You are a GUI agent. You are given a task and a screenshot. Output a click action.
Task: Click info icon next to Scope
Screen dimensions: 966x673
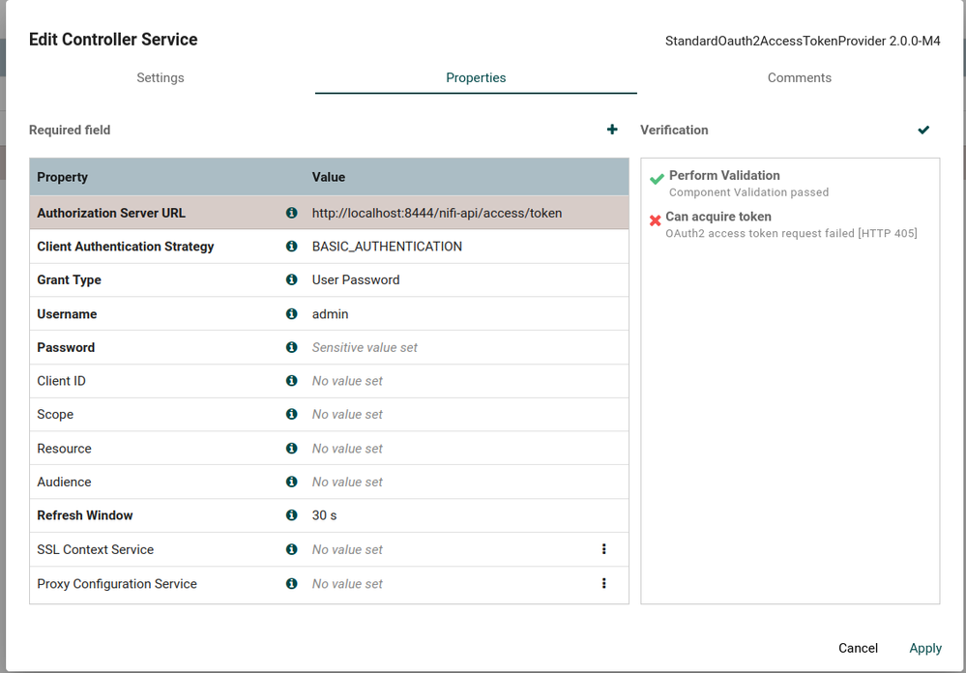291,414
